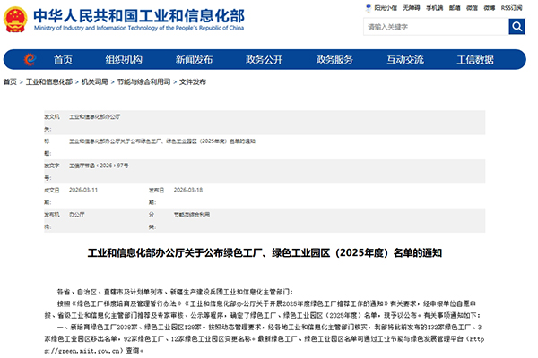Navigate to 工信数据 tab
538x358 pixels.
[475, 60]
